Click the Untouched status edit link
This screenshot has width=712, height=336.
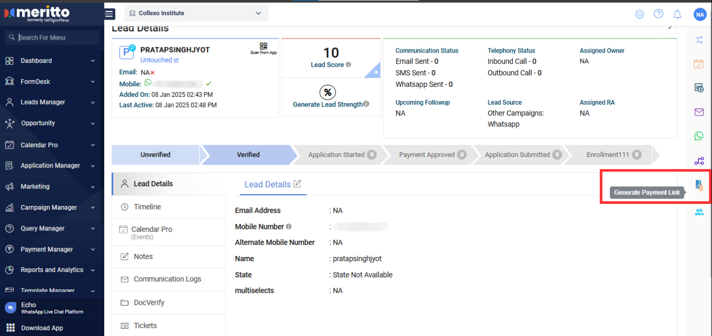pyautogui.click(x=159, y=60)
